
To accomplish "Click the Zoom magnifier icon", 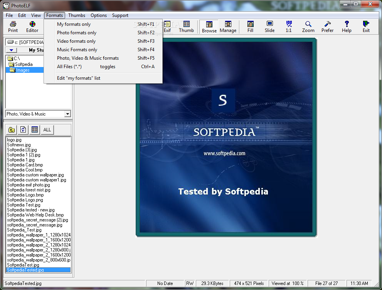I will 308,27.
